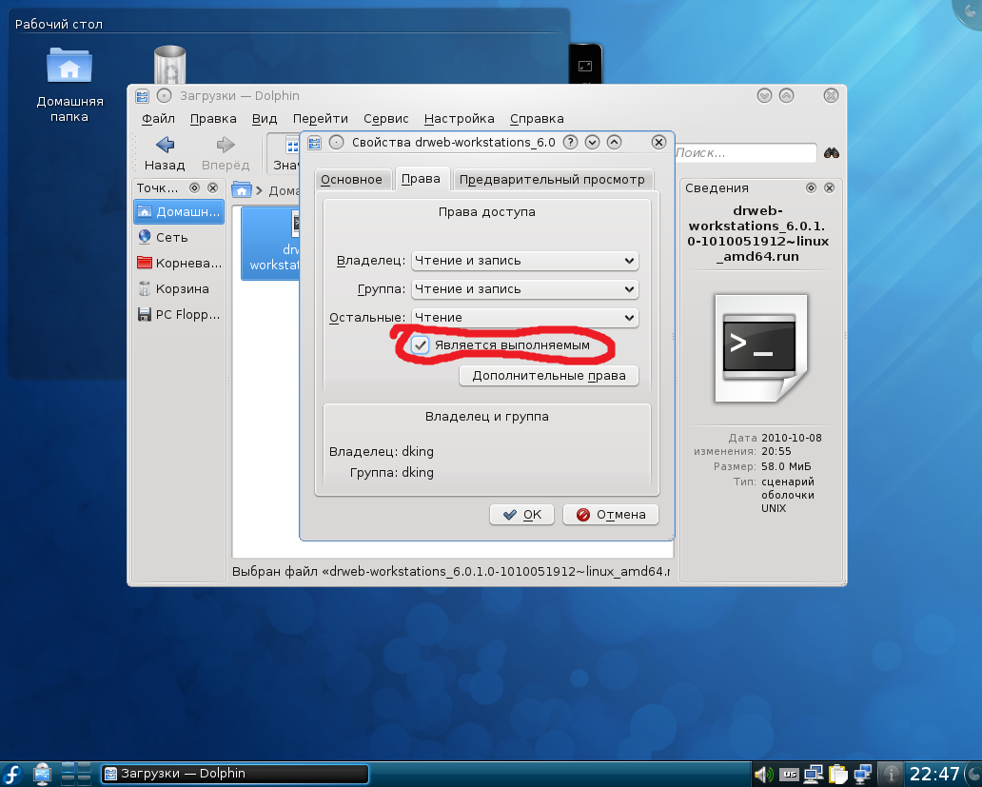The image size is (982, 787).
Task: Expand the Группа permissions dropdown
Action: 524,289
